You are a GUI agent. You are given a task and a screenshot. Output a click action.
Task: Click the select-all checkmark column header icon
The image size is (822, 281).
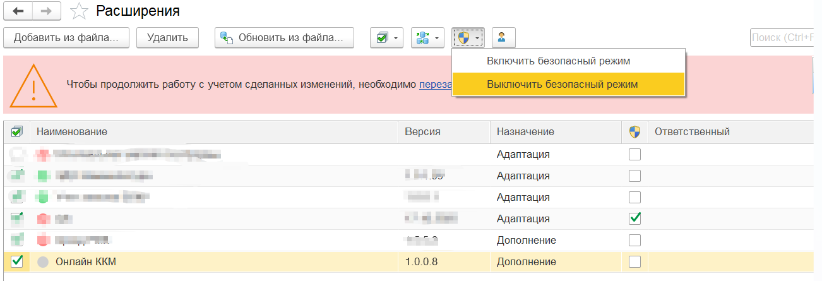(x=17, y=132)
